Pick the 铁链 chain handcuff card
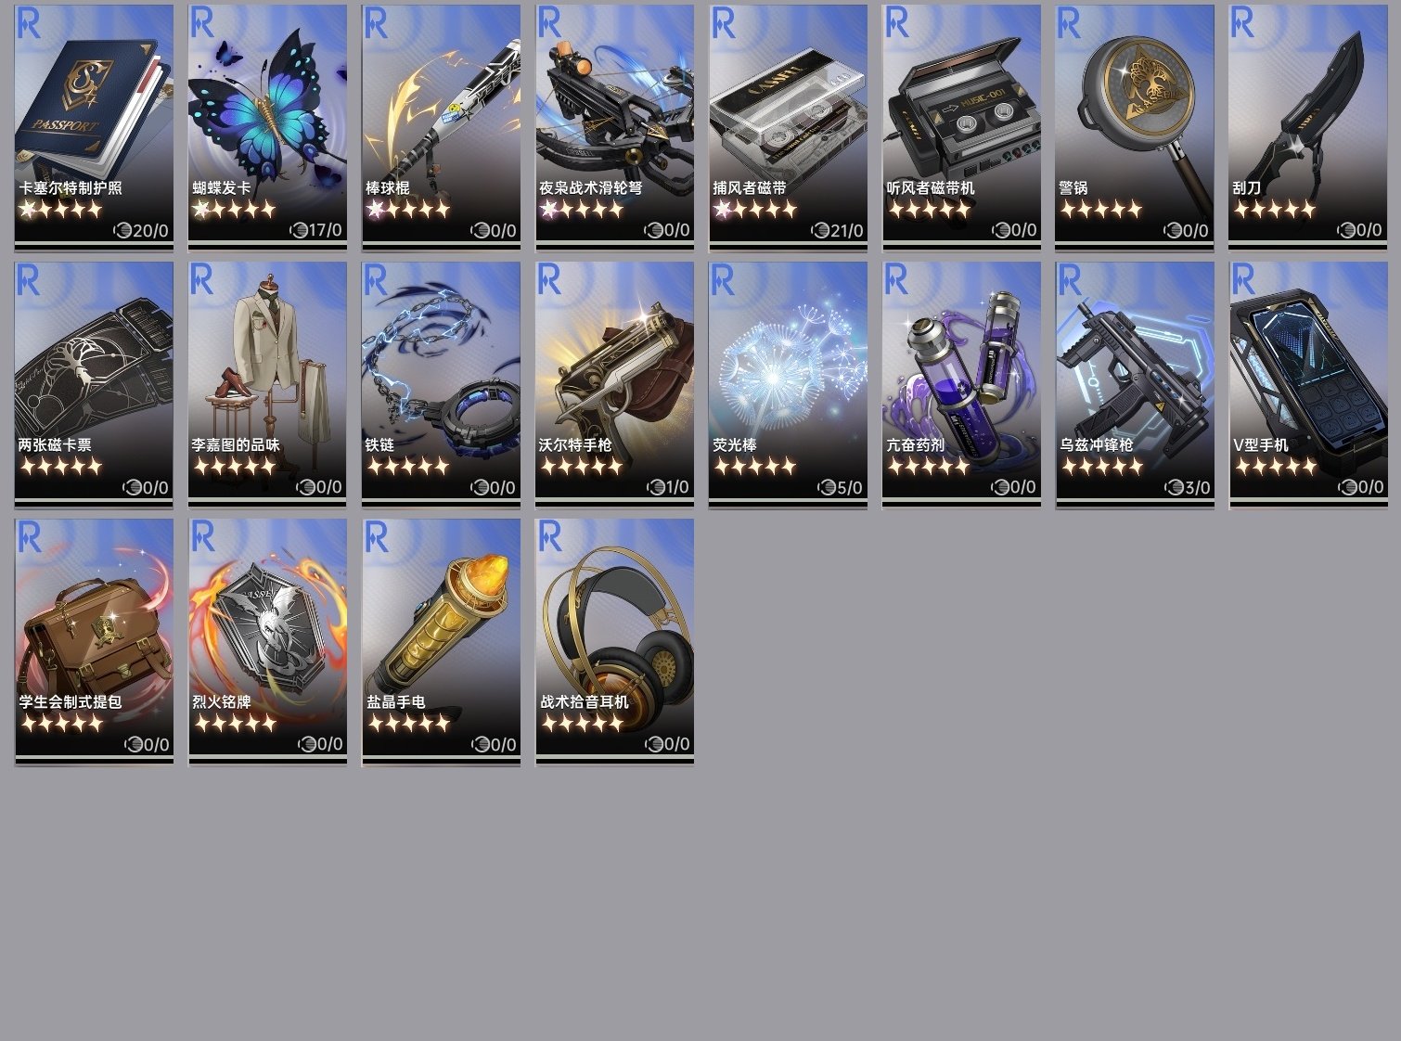 point(441,384)
